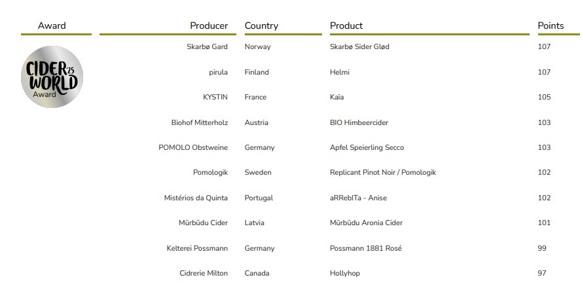
Task: Click Mistérios da Quinta producer
Action: coord(196,198)
